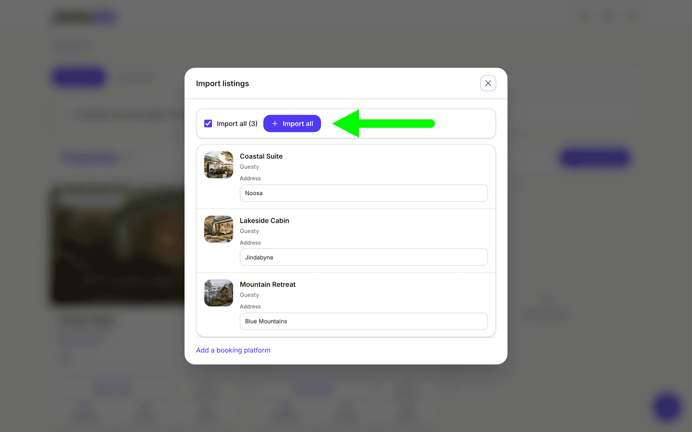Select the Lakeside Cabin listing title
Screen dimensions: 692x432
click(264, 221)
